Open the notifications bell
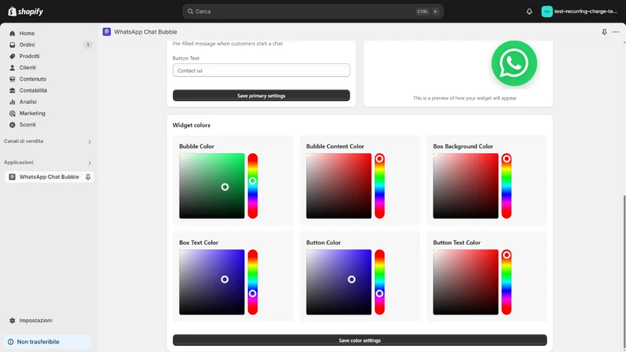 pos(529,11)
